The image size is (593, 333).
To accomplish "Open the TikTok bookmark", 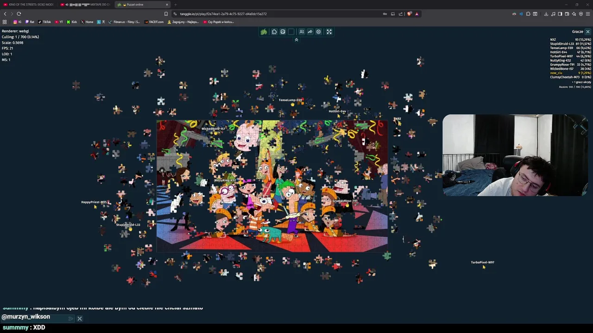I will tap(44, 22).
